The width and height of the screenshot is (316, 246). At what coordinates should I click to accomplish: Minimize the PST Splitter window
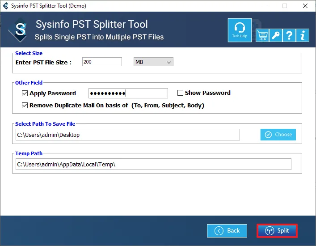264,6
